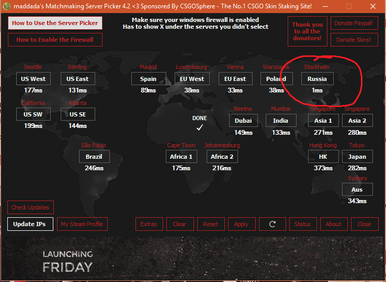Click the 246ms ping under Brazil
Screen dimensions: 386x282
pos(94,168)
